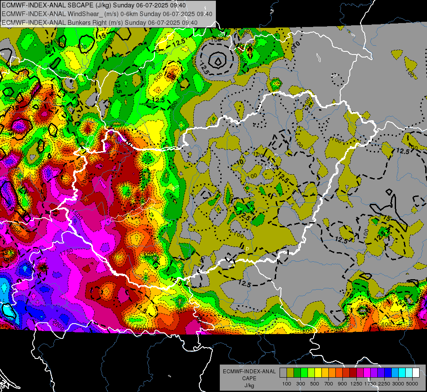Click the Bunkers Right (m/s) title line
Image resolution: width=427 pixels, height=392 pixels.
100,23
